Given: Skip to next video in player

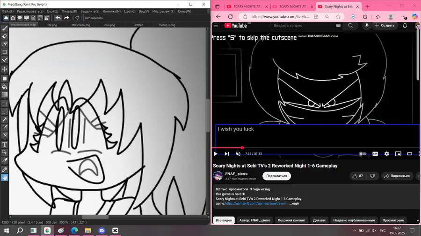Looking at the screenshot, I should click(x=226, y=154).
